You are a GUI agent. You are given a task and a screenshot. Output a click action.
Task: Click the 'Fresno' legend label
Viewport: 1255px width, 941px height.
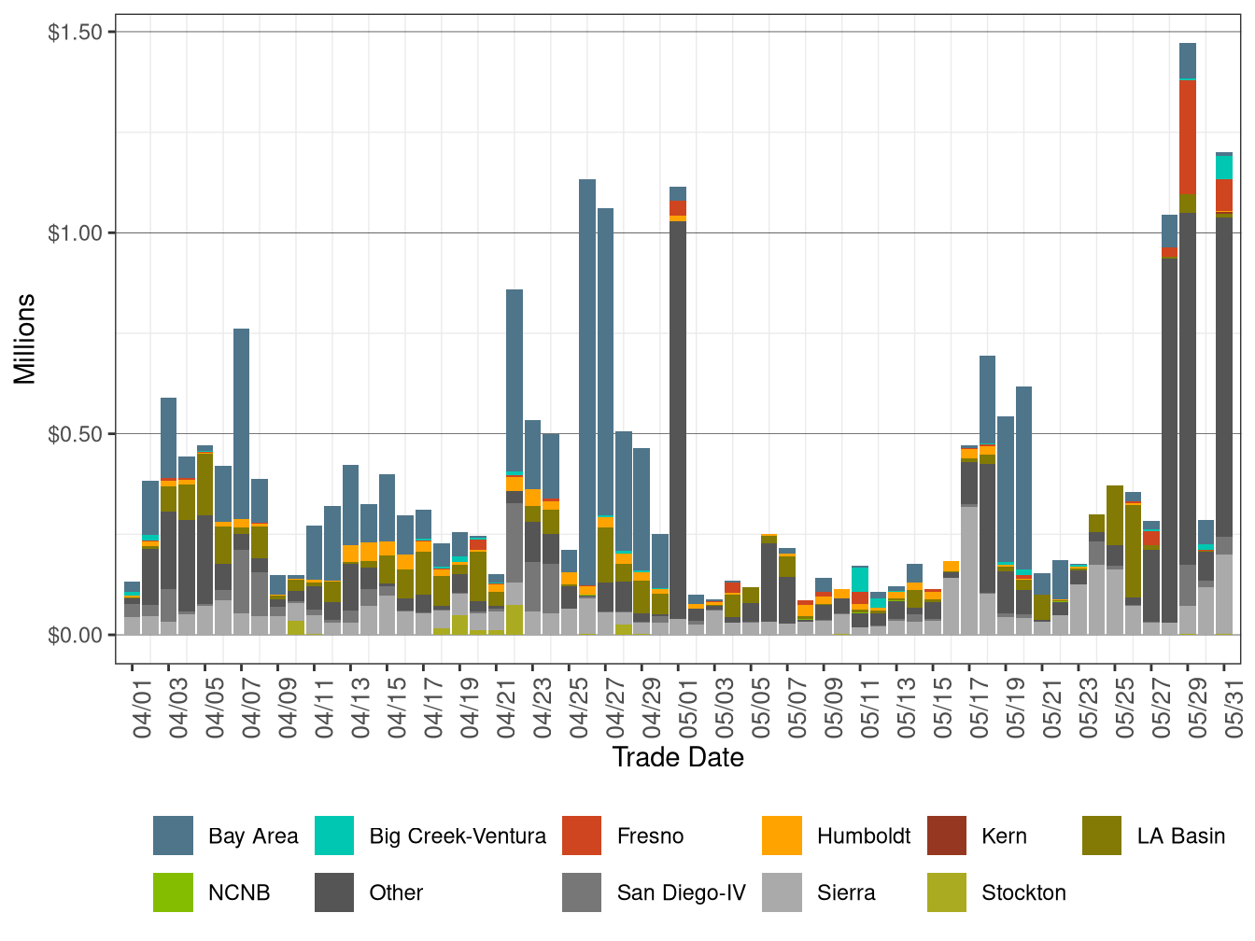coord(650,836)
